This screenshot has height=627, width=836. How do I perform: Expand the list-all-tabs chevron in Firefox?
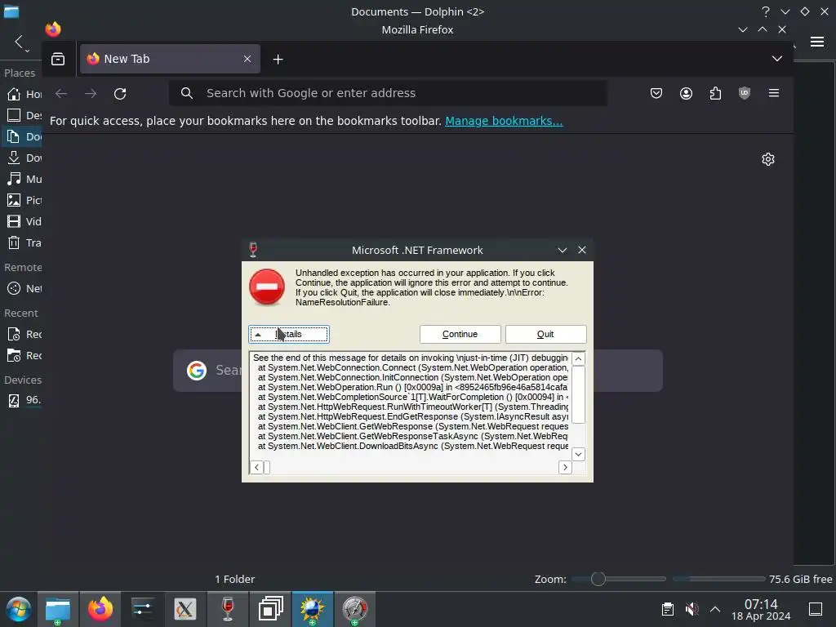click(x=777, y=59)
